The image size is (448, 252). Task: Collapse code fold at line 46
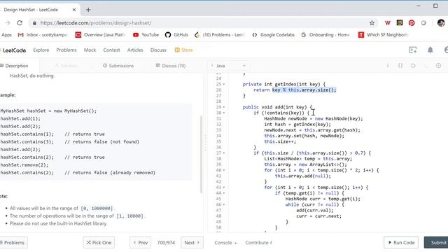point(224,204)
